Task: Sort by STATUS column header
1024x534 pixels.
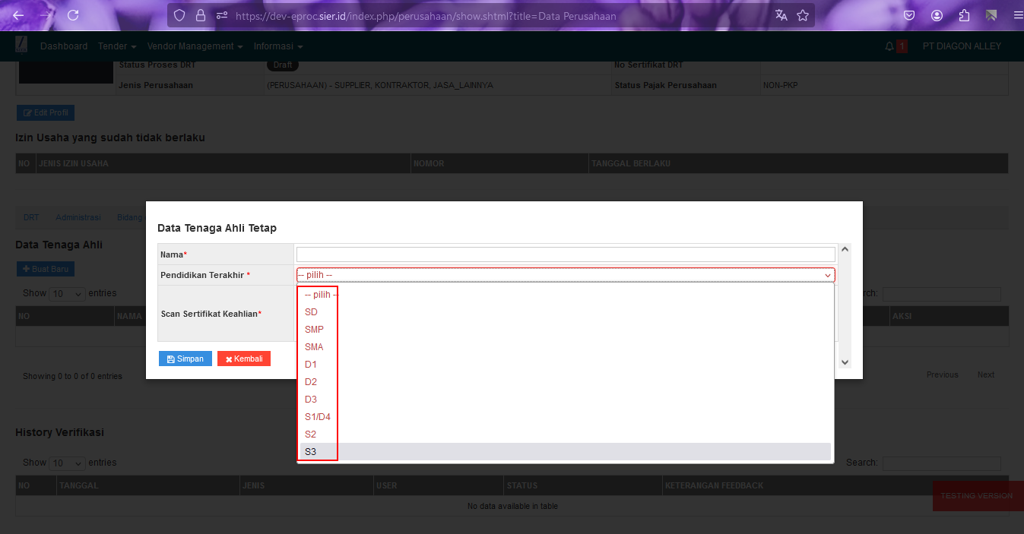Action: pos(583,485)
